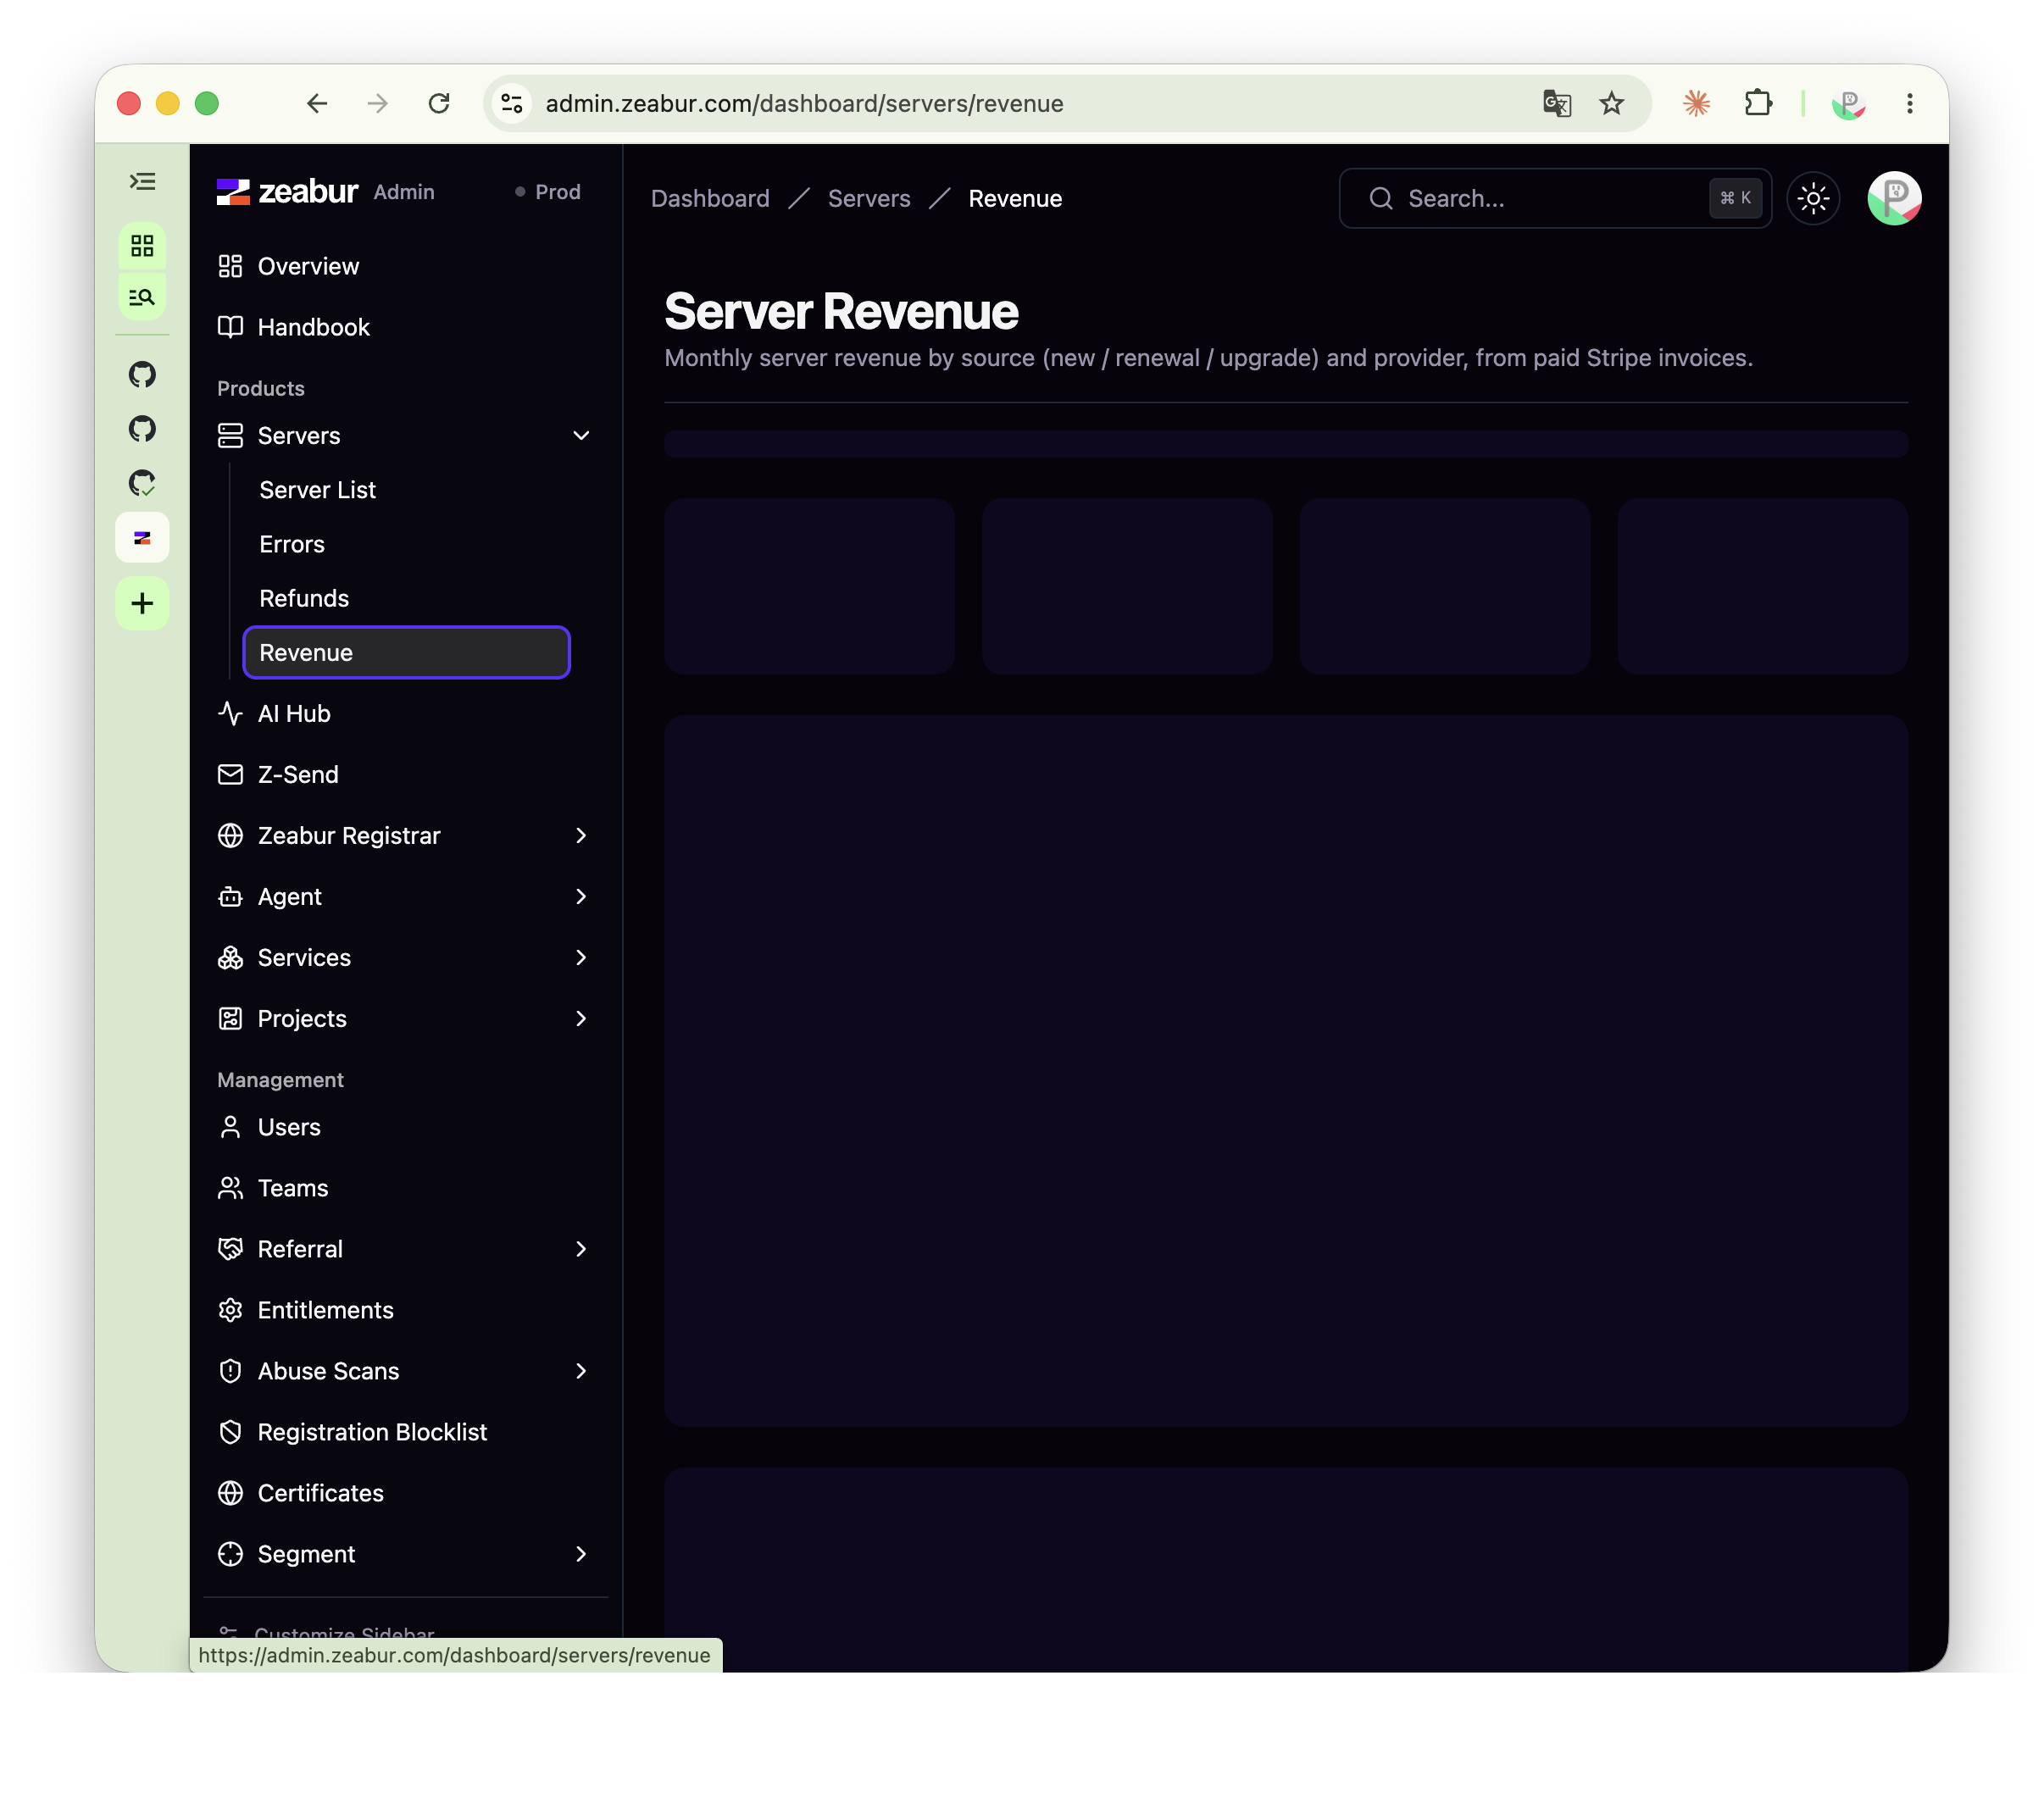The height and width of the screenshot is (1798, 2044).
Task: Open the GitHub tab with green checkmark
Action: [142, 483]
